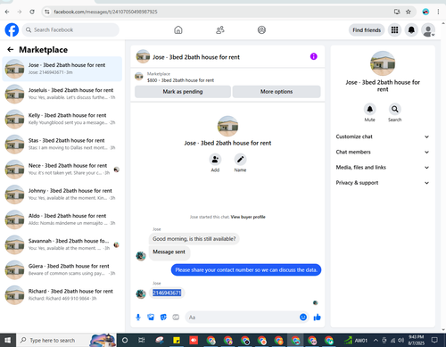Open conversation information purple icon
This screenshot has width=446, height=347.
coord(313,56)
